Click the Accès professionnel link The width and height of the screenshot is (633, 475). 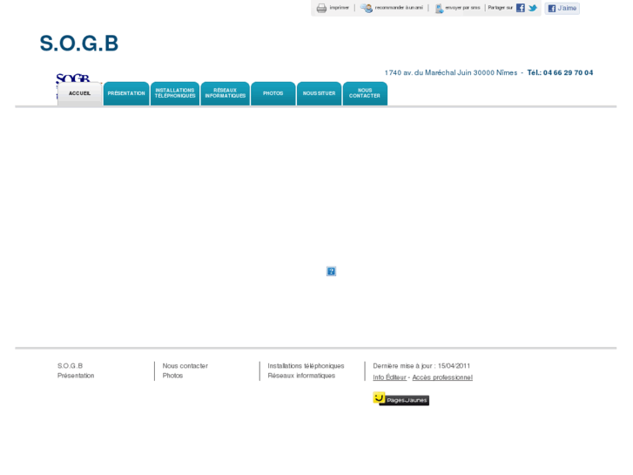442,377
